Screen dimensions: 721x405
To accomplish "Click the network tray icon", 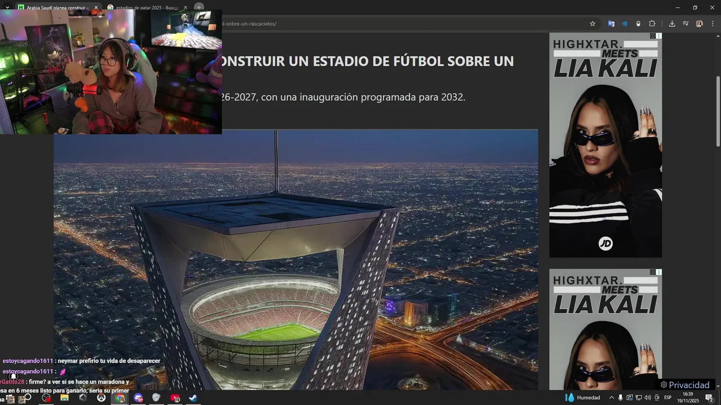I will (x=638, y=398).
